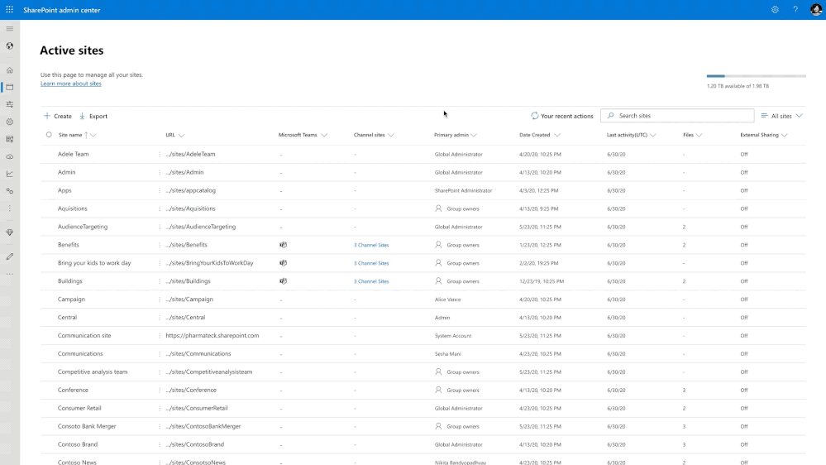Open 3 Channel Sites for Bring your kids
Viewport: 826px width, 465px height.
coord(371,263)
